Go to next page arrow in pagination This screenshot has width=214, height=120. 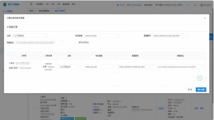click(x=204, y=78)
